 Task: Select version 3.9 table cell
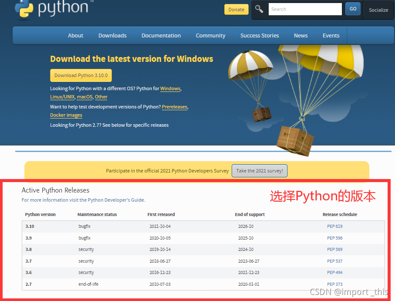click(28, 238)
